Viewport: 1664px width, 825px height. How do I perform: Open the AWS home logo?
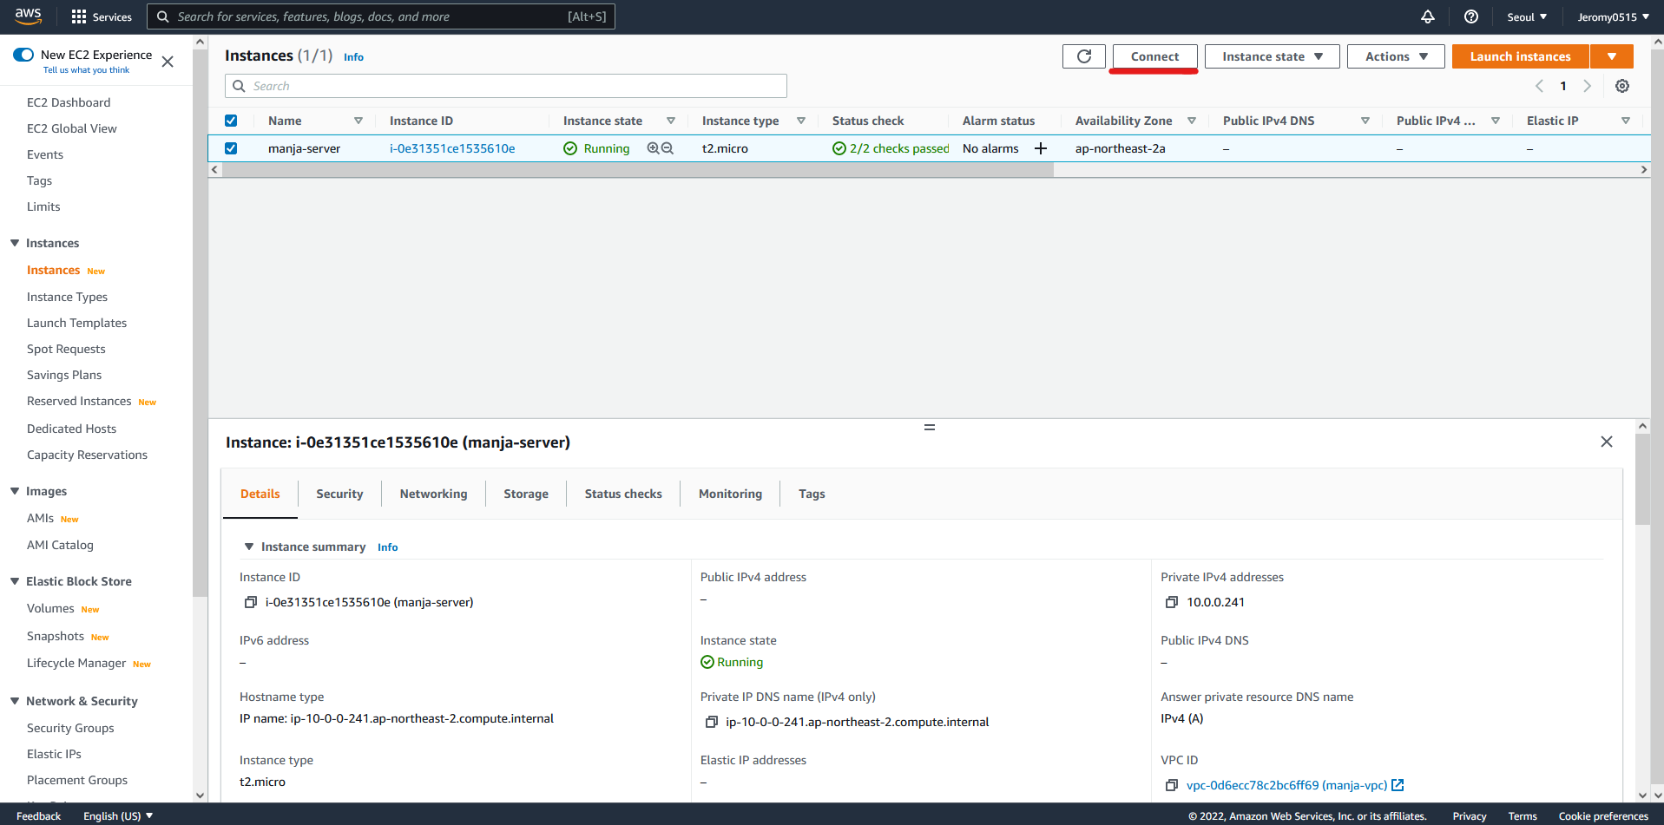tap(28, 16)
